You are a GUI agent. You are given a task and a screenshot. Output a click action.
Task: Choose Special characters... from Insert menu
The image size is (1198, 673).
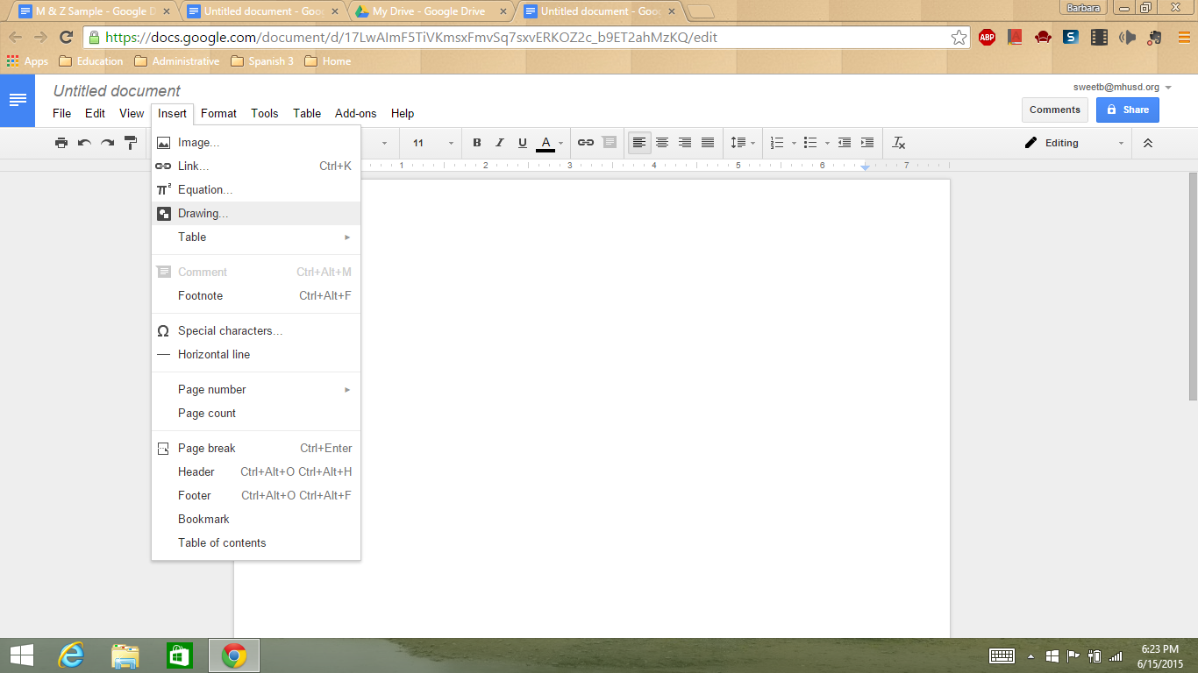coord(256,330)
